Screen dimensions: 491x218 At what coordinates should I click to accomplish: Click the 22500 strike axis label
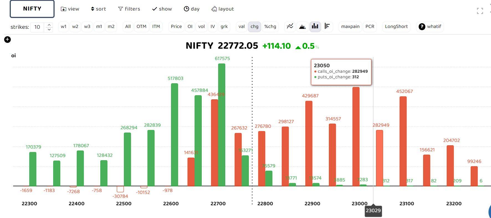point(124,204)
